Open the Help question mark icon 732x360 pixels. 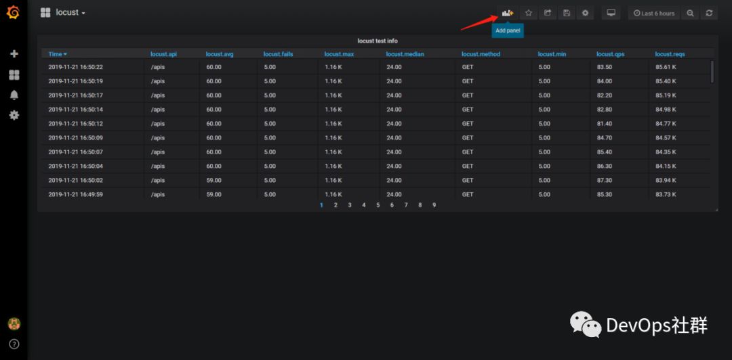click(x=14, y=344)
